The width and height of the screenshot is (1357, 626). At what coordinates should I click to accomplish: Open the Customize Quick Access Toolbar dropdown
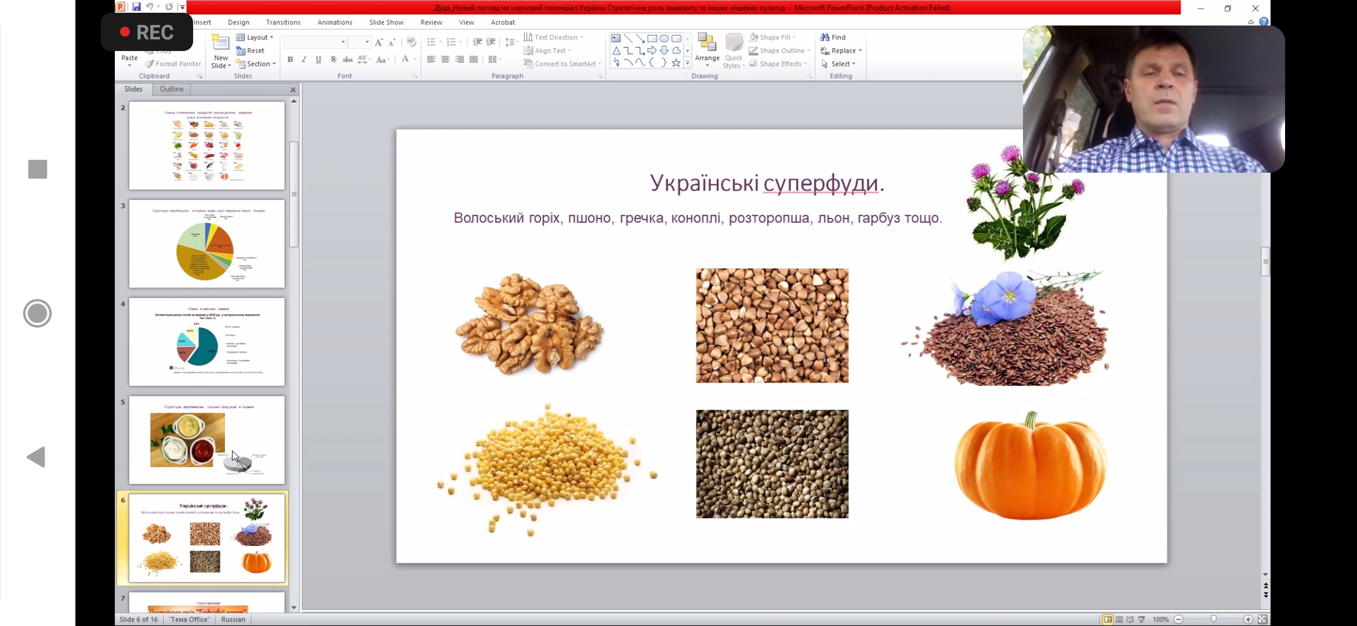pos(182,8)
